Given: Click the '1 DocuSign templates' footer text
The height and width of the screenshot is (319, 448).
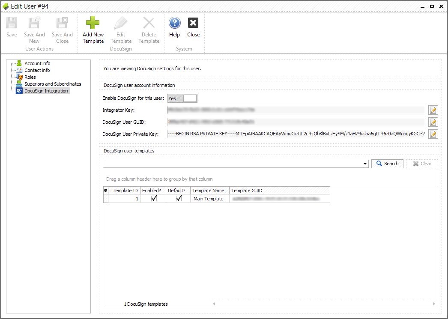Looking at the screenshot, I should (146, 304).
